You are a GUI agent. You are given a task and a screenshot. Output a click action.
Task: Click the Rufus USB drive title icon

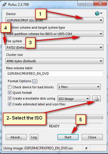tap(4, 5)
